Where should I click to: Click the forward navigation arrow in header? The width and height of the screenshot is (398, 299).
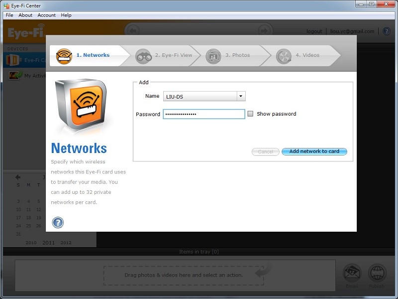(x=264, y=31)
